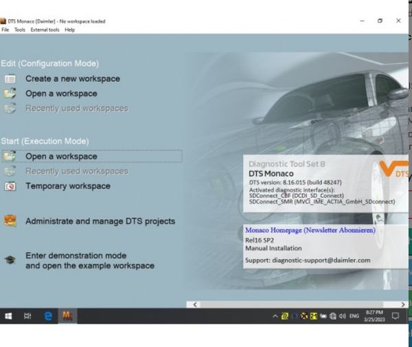Click DTS Monaco taskbar app icon

[x=67, y=315]
